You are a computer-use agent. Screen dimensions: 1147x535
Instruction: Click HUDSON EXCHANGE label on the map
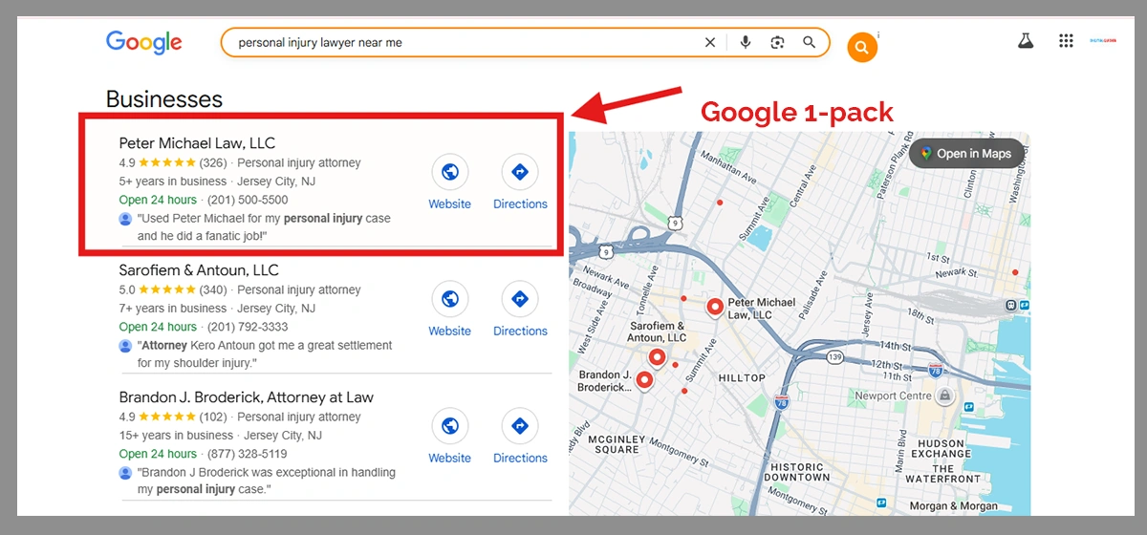[941, 449]
